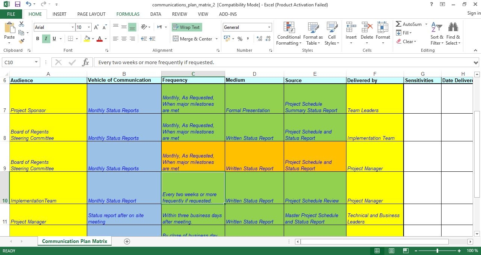Open the Name Box dropdown arrow
481x255 pixels.
click(36, 62)
